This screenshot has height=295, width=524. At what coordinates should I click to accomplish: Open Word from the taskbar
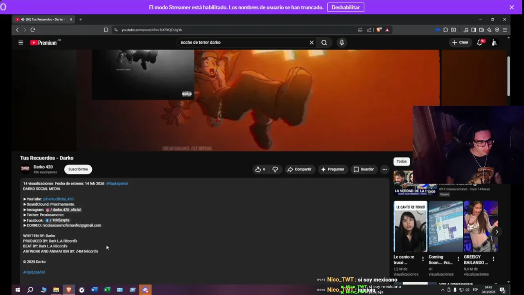point(95,290)
